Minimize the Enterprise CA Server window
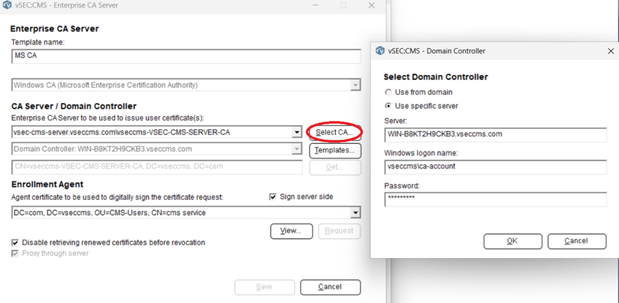 (x=316, y=5)
